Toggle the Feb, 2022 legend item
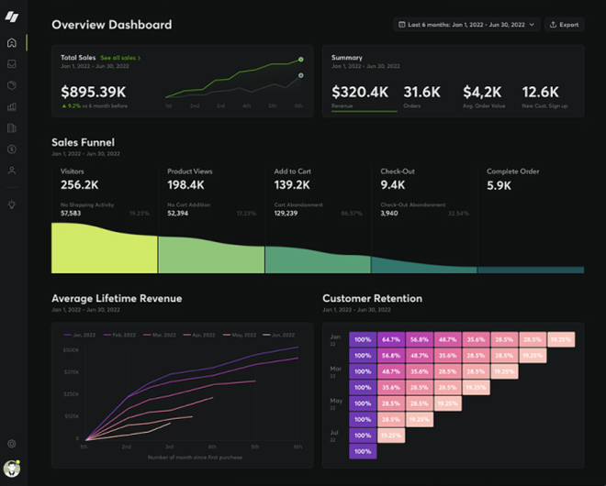Image resolution: width=606 pixels, height=486 pixels. pos(119,335)
